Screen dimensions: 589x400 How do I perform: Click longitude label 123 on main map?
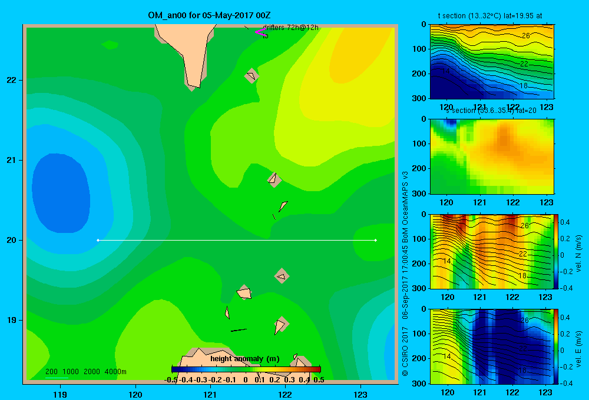click(360, 394)
